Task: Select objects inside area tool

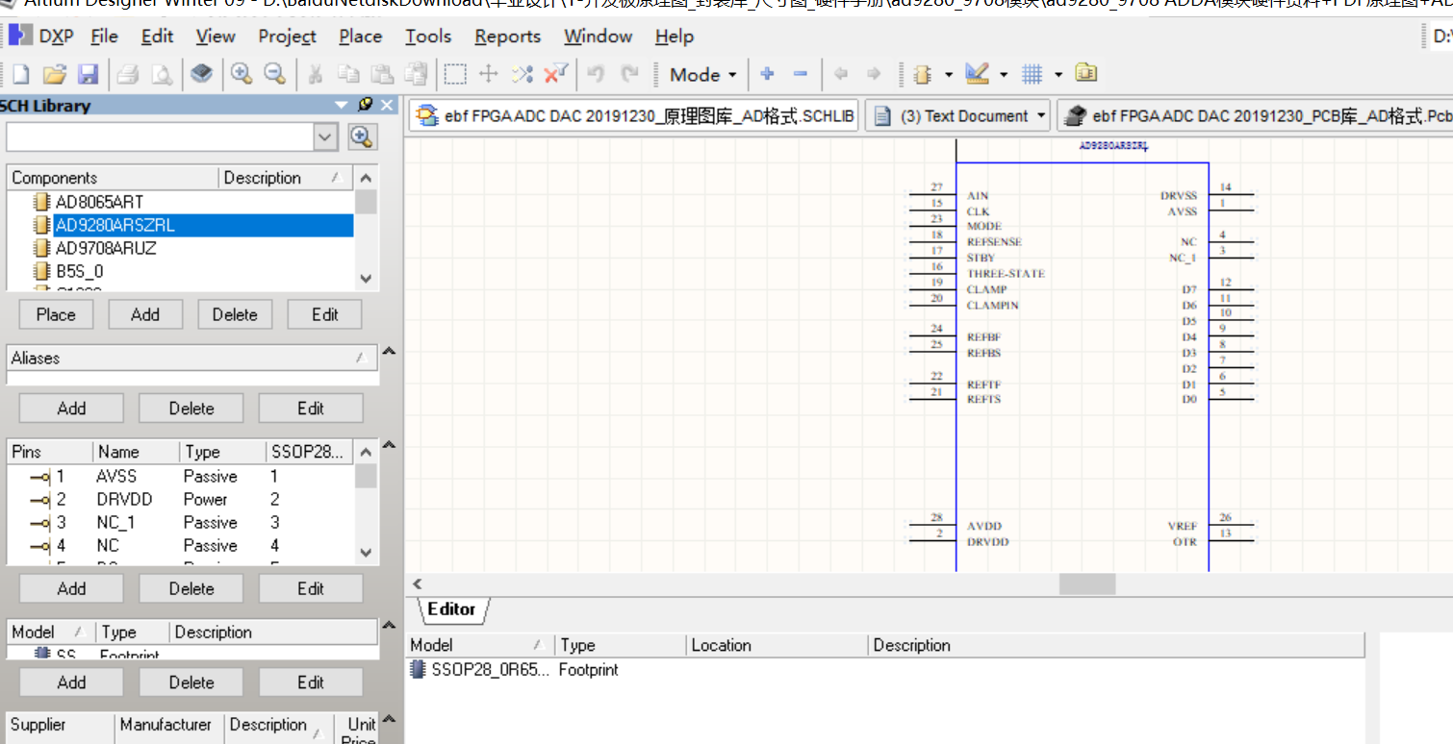Action: (455, 74)
